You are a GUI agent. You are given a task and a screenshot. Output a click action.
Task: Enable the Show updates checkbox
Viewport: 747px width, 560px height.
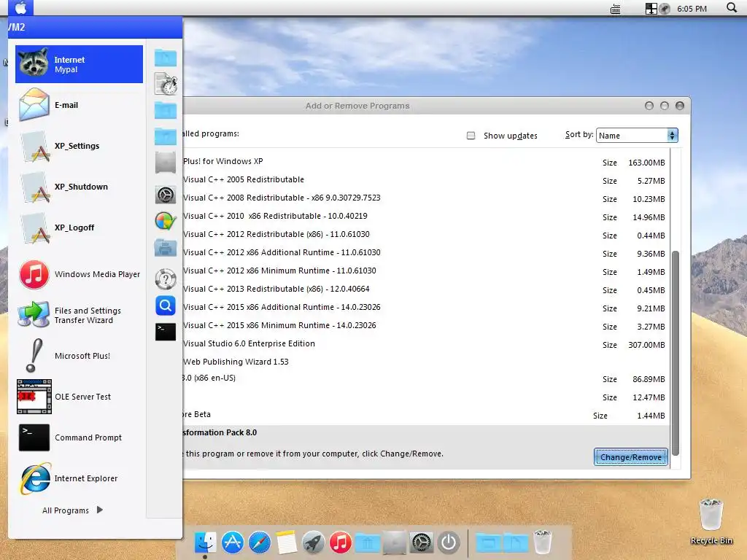471,136
